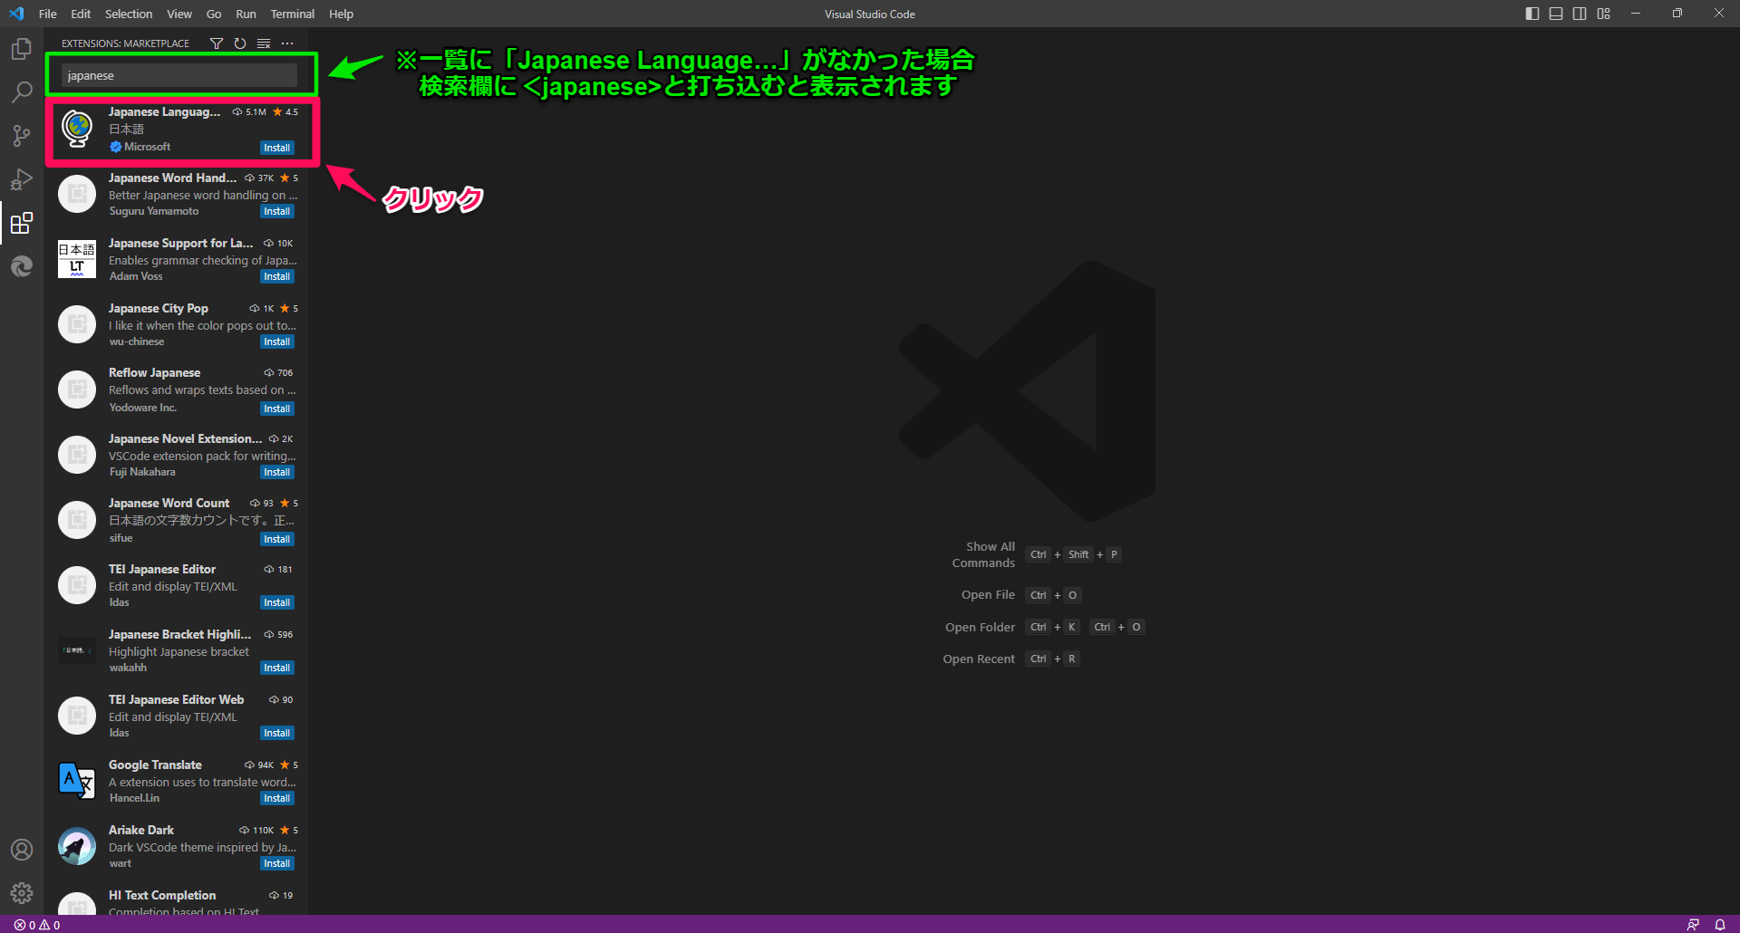Screen dimensions: 1740x933
Task: Select Reflow Japanese extension title
Action: pos(155,372)
